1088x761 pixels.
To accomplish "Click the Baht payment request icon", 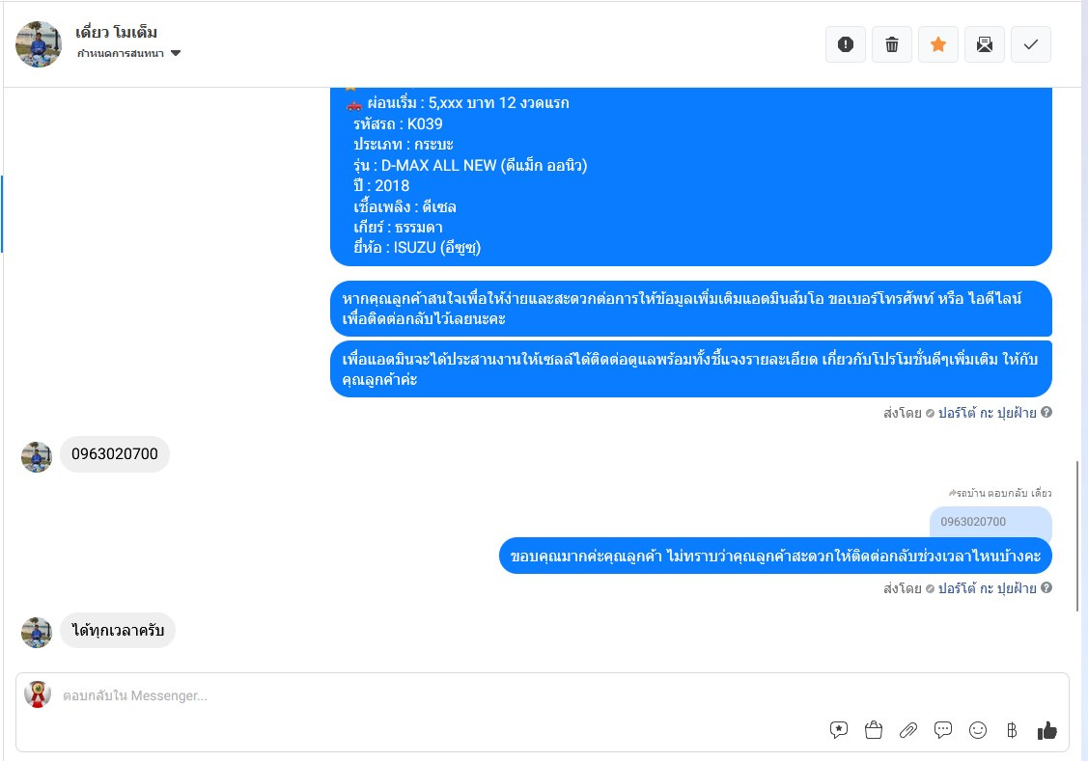I will [x=1012, y=730].
